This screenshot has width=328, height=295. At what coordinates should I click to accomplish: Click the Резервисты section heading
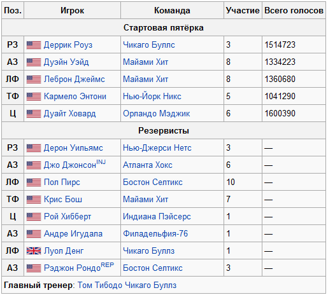[x=164, y=130]
